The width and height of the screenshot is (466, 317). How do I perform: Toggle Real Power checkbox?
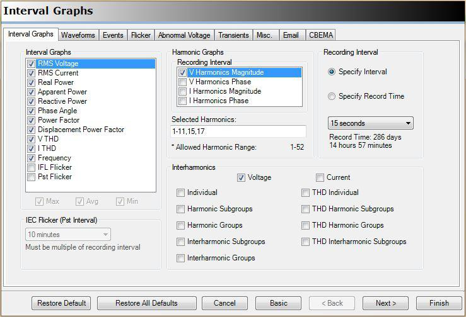click(31, 82)
